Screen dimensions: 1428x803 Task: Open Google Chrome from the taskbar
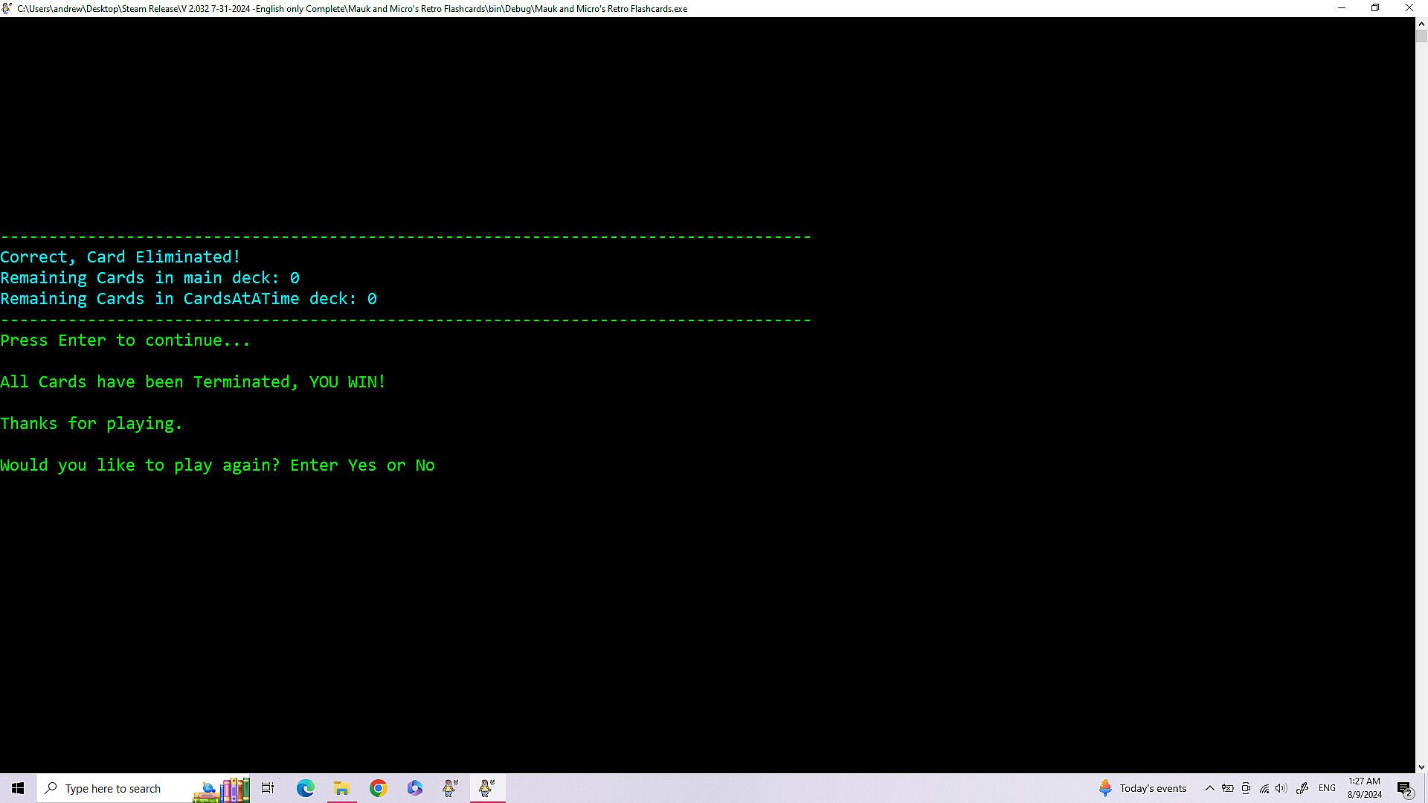point(378,788)
